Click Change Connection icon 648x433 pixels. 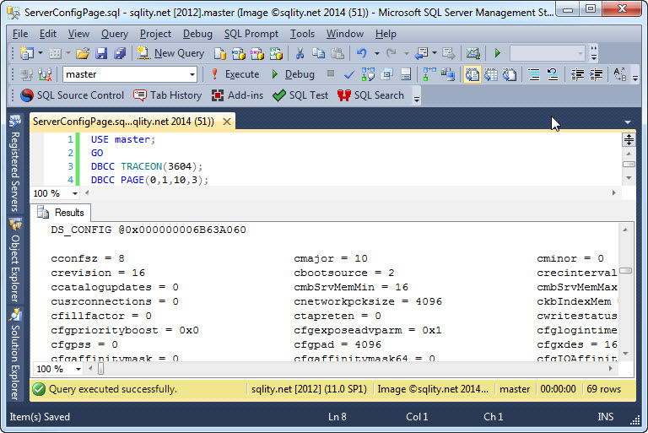coord(45,74)
